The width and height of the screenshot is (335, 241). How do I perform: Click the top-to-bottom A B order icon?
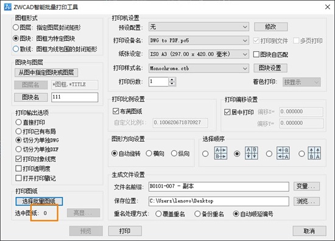pos(252,153)
